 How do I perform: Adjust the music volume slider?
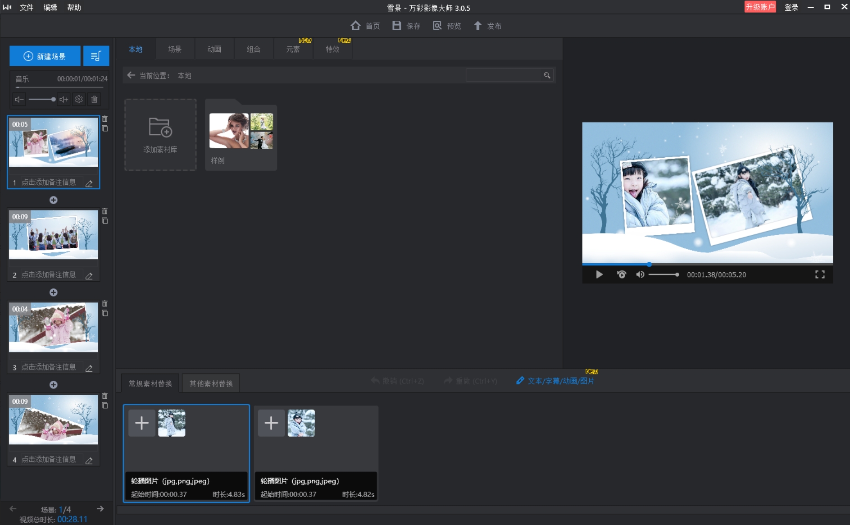pos(41,99)
